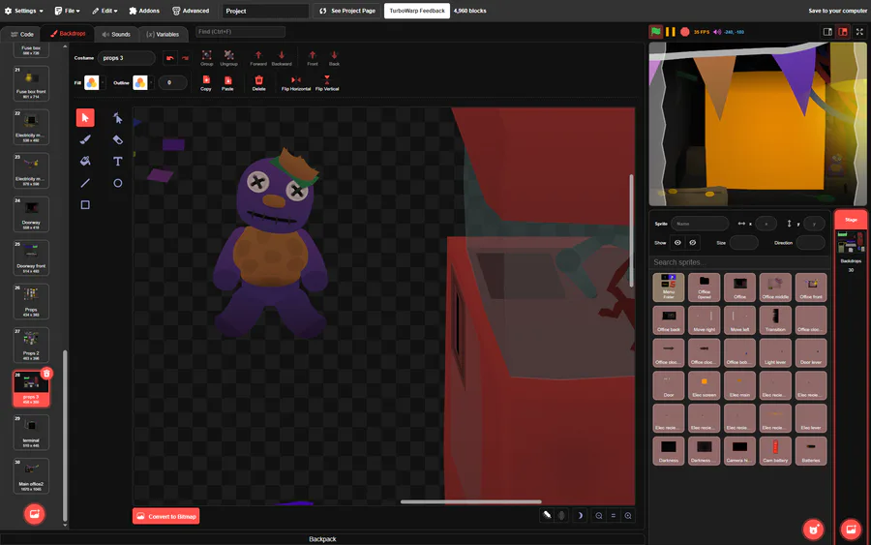The height and width of the screenshot is (545, 871).
Task: Click Save to your computer
Action: [x=837, y=11]
